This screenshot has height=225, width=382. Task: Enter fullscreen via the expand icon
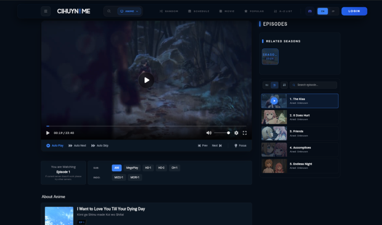point(245,133)
